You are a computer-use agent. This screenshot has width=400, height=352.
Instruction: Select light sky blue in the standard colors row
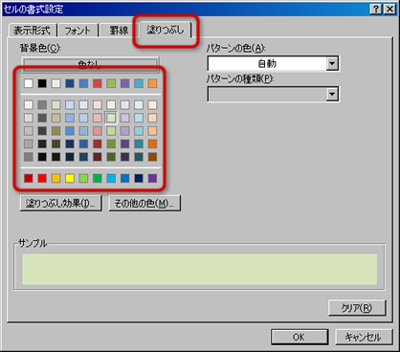(x=111, y=178)
